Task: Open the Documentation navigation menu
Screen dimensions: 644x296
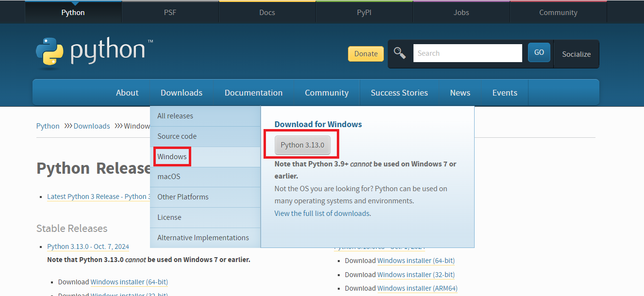Action: [253, 93]
